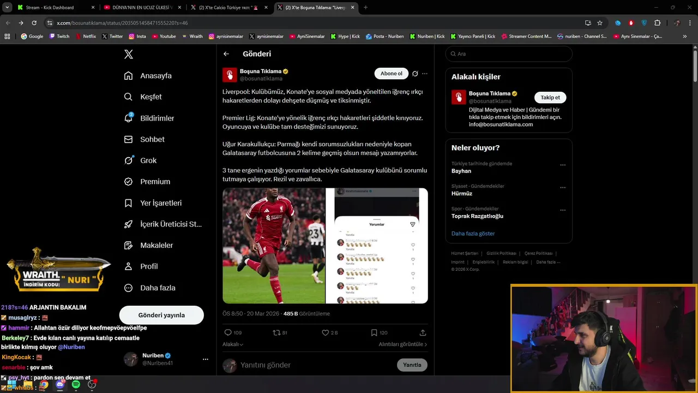This screenshot has width=698, height=393.
Task: Click the Yanıtla button
Action: coord(412,365)
